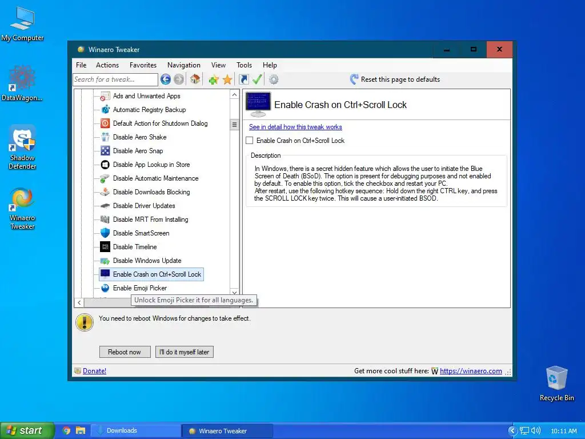Open the View menu

pos(218,65)
